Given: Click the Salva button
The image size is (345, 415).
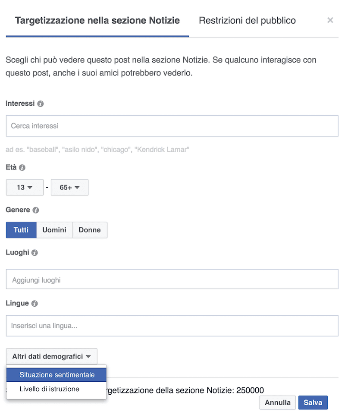Looking at the screenshot, I should (313, 402).
